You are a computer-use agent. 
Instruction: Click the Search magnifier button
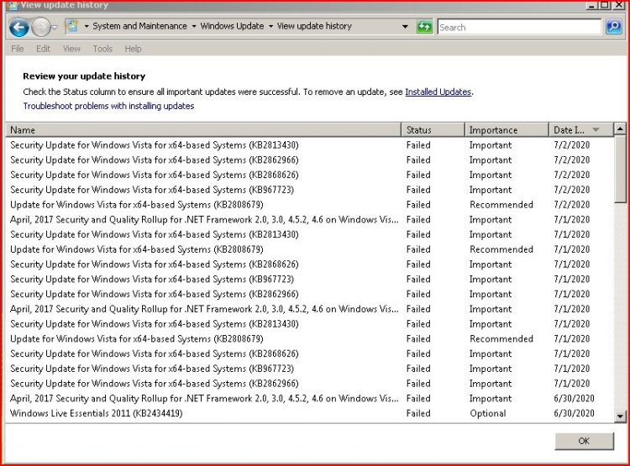pos(614,27)
